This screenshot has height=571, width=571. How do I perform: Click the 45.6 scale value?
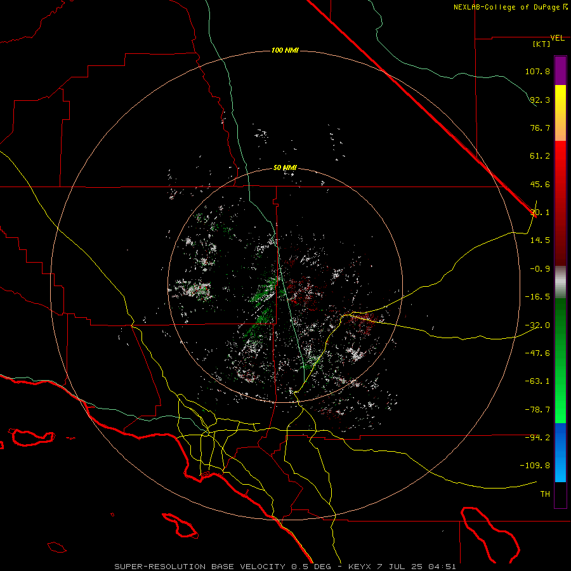pos(540,184)
